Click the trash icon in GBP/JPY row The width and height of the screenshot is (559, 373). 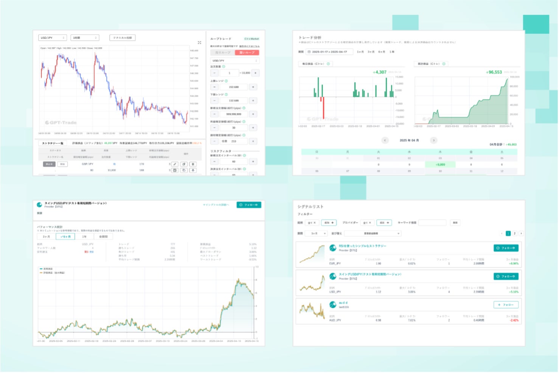click(x=193, y=164)
